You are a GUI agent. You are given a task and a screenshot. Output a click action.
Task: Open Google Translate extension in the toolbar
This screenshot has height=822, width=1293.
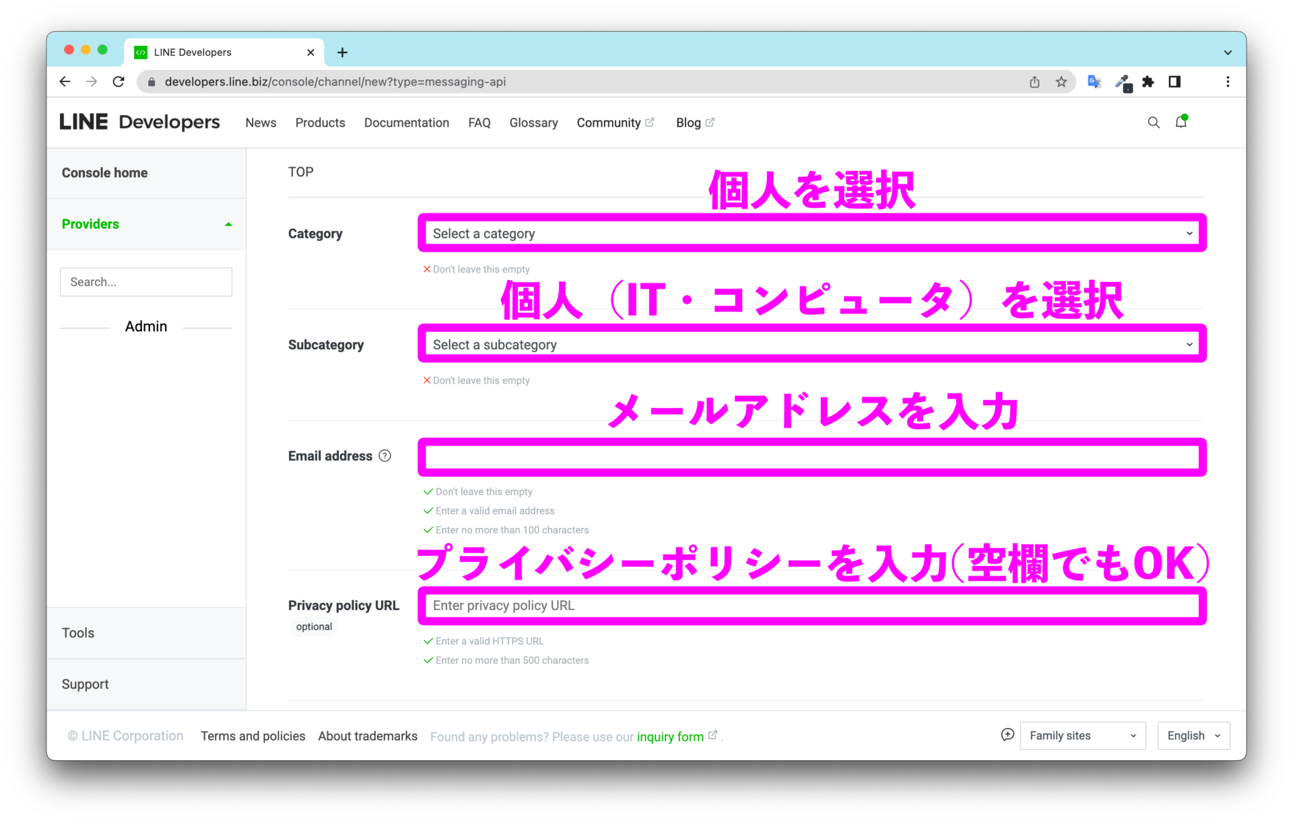1094,81
